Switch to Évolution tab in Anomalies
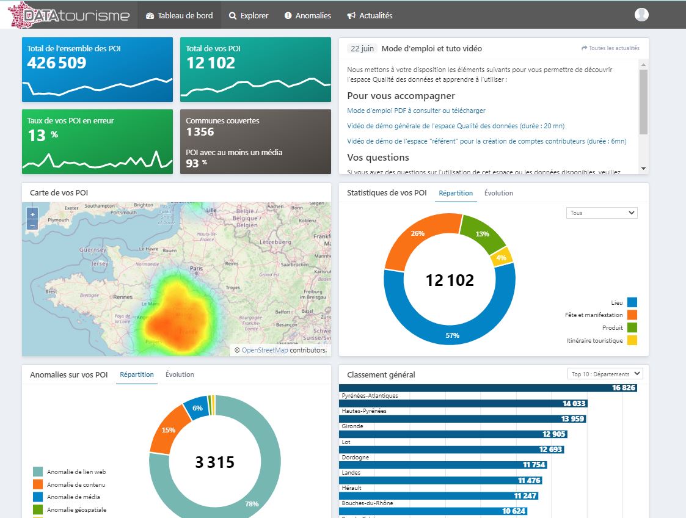 (x=180, y=374)
